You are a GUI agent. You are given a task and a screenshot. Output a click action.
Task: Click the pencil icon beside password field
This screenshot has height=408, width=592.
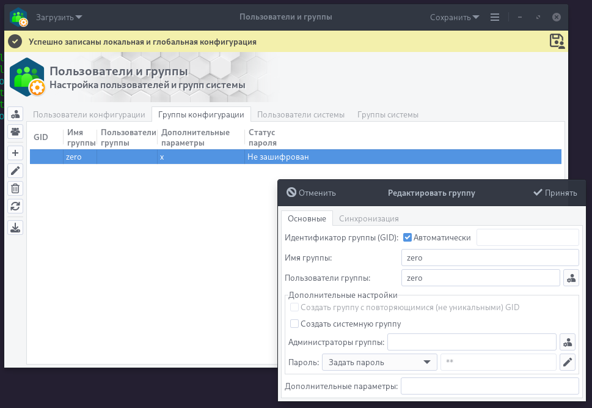coord(568,362)
